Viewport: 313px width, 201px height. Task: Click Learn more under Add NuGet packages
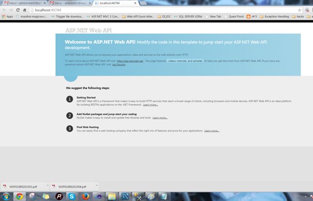(x=160, y=118)
